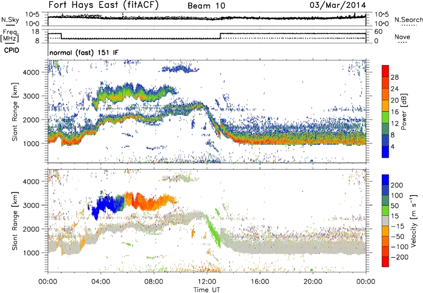Viewport: 423px width, 293px height.
Task: Click the '12:00' time axis label
Action: coord(207,282)
